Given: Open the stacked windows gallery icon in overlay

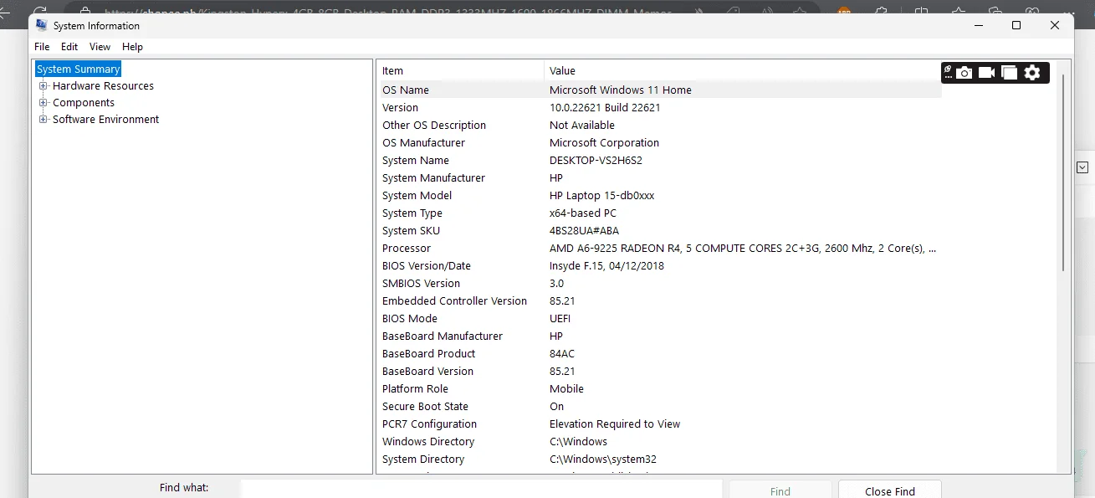Looking at the screenshot, I should pos(1010,73).
